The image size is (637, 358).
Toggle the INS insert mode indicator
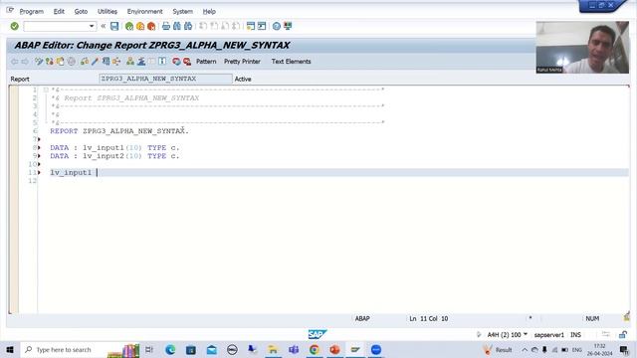tap(575, 335)
